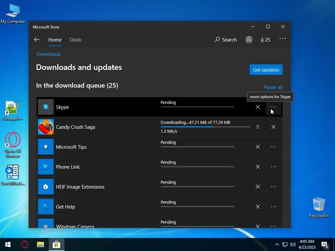Open more options for Get Help
The width and height of the screenshot is (335, 251).
[273, 207]
